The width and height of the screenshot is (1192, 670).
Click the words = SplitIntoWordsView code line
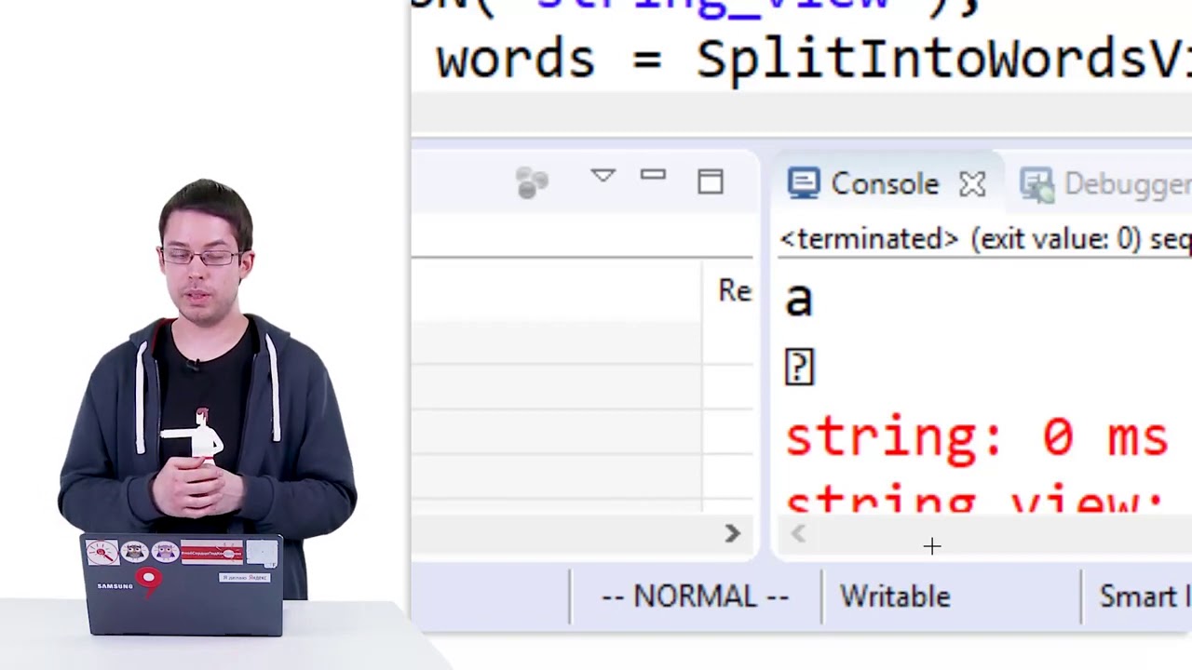[x=813, y=60]
